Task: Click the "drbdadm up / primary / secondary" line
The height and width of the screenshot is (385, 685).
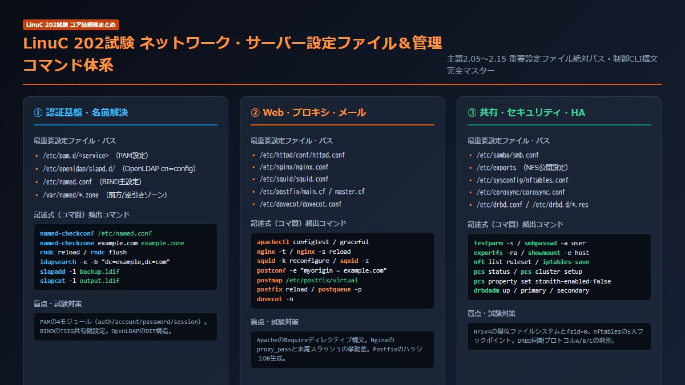Action: 531,290
